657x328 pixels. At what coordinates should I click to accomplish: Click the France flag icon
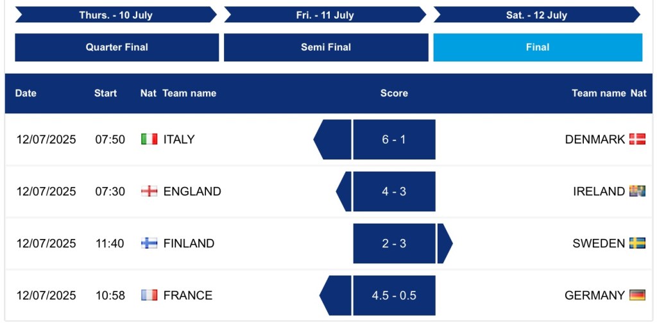click(x=149, y=295)
